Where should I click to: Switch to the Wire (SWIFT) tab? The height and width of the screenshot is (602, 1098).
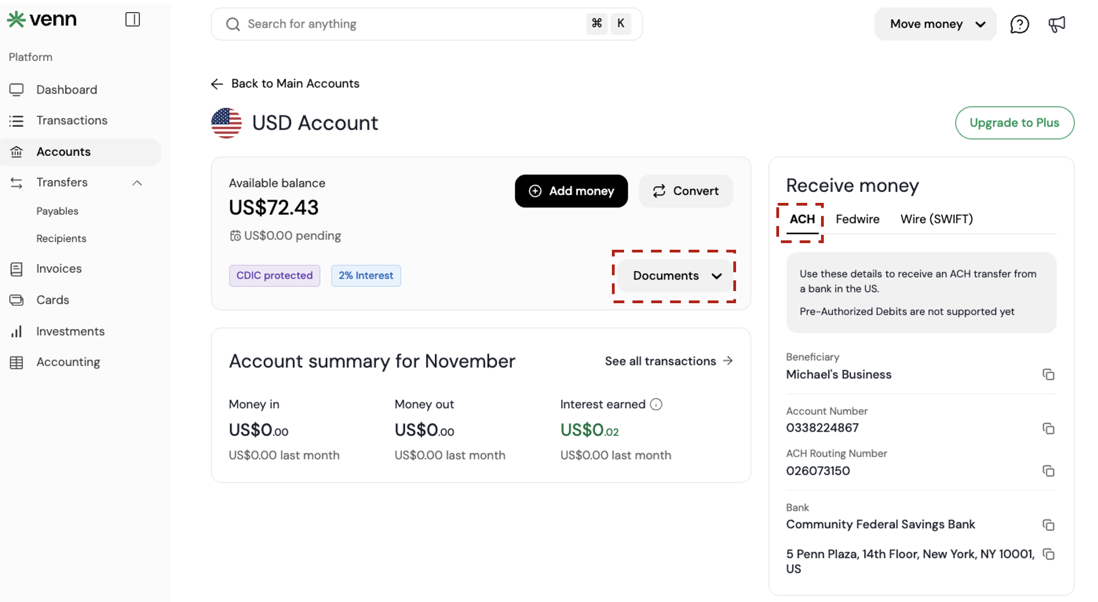point(936,219)
